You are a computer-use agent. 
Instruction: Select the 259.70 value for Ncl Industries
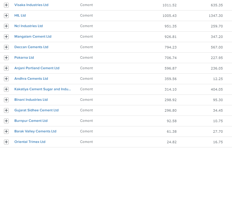pyautogui.click(x=217, y=26)
